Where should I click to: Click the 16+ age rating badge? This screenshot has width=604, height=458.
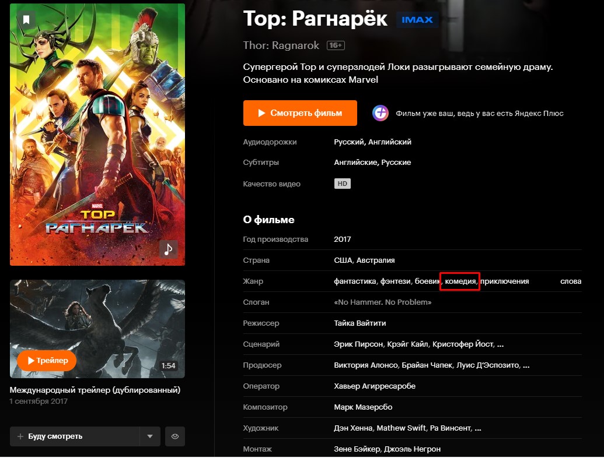coord(336,45)
